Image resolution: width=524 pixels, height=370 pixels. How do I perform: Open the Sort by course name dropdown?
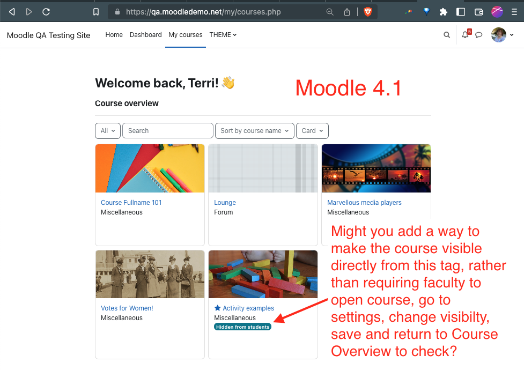(x=255, y=131)
